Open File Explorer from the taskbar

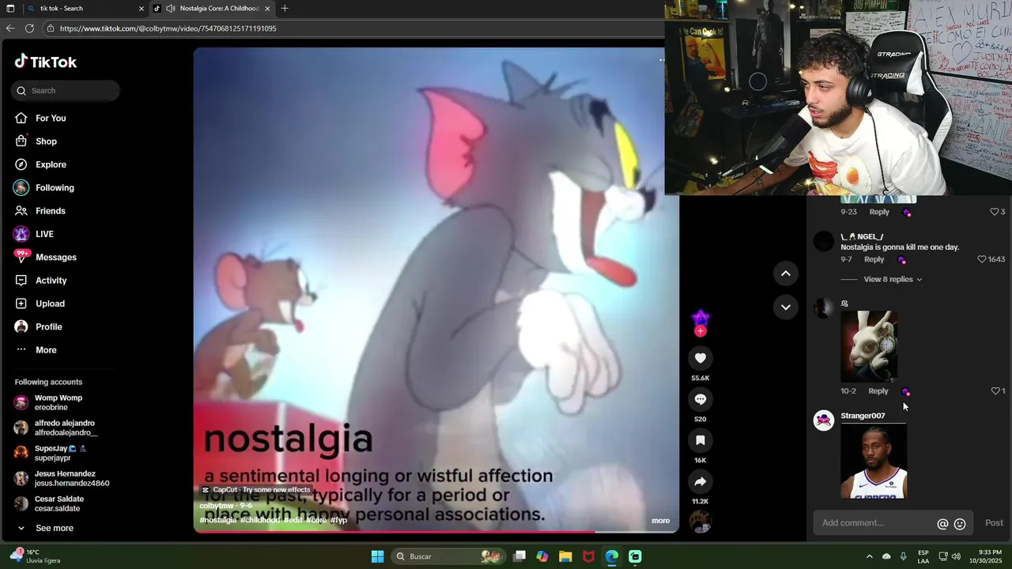[x=565, y=556]
